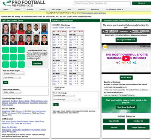Click the 2024 NFL Standings heading
Screen dimensions: 151x139
point(61,25)
